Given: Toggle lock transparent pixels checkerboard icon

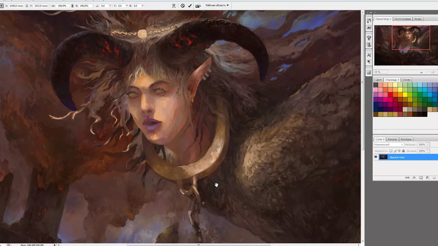Looking at the screenshot, I should point(391,151).
